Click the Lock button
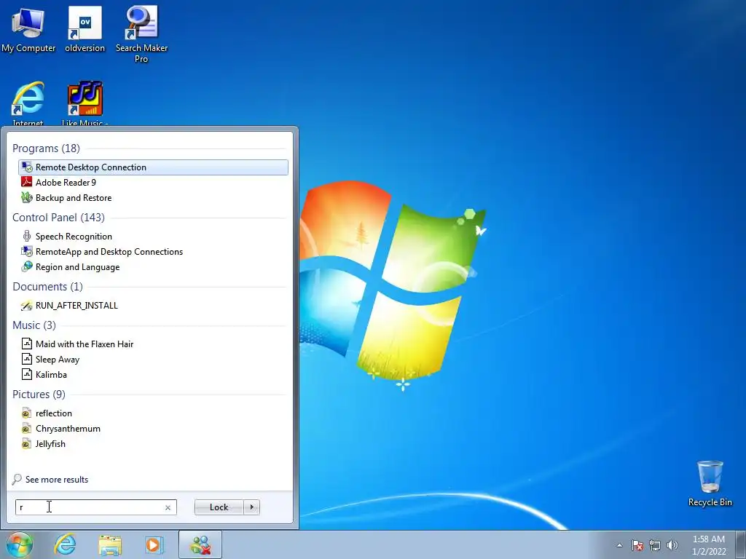 (219, 507)
